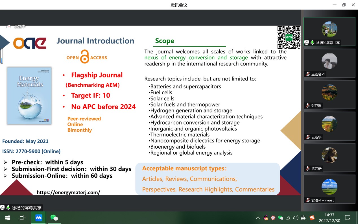Click the green "nexus of energy conversion and storage" text
The width and height of the screenshot is (358, 224).
pyautogui.click(x=196, y=58)
